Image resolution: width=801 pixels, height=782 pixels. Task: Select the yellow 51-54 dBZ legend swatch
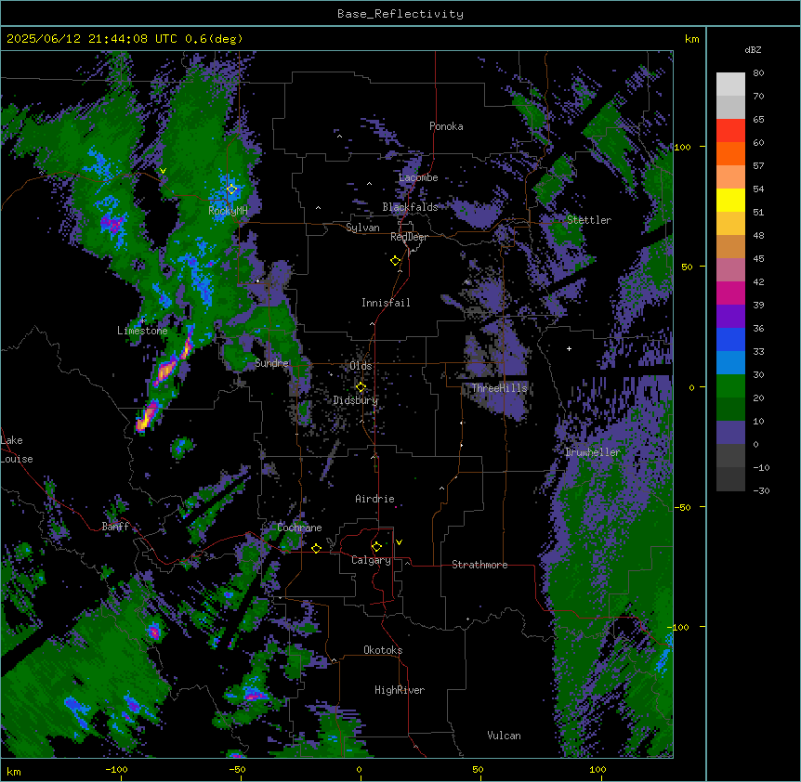coord(730,200)
